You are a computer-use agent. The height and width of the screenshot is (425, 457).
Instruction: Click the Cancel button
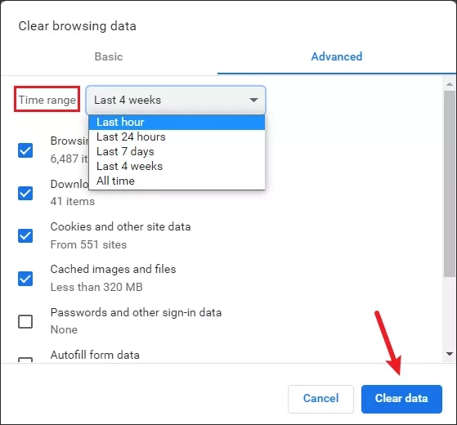[321, 399]
